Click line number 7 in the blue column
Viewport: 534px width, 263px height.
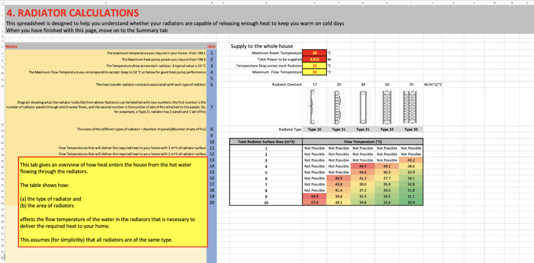point(212,107)
